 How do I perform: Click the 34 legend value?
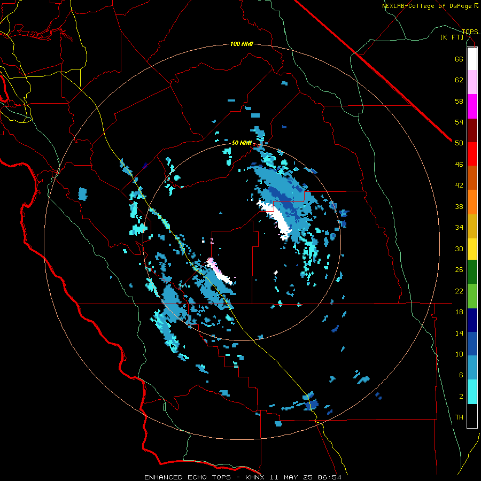pos(459,228)
